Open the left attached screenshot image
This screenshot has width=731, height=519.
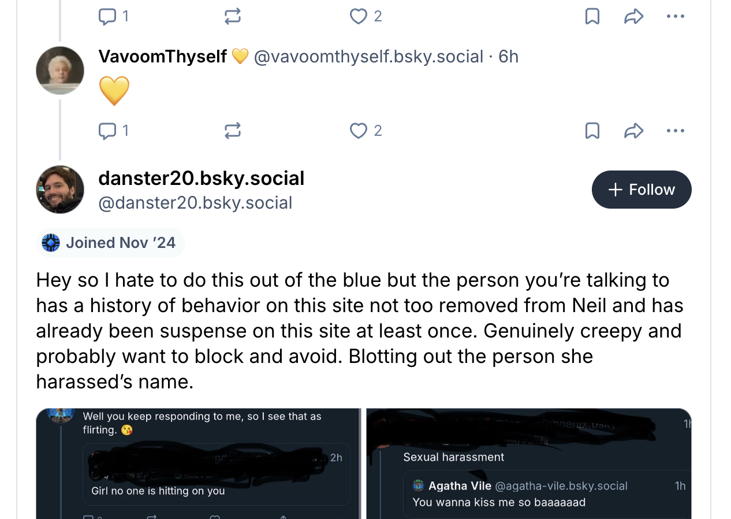pos(198,464)
